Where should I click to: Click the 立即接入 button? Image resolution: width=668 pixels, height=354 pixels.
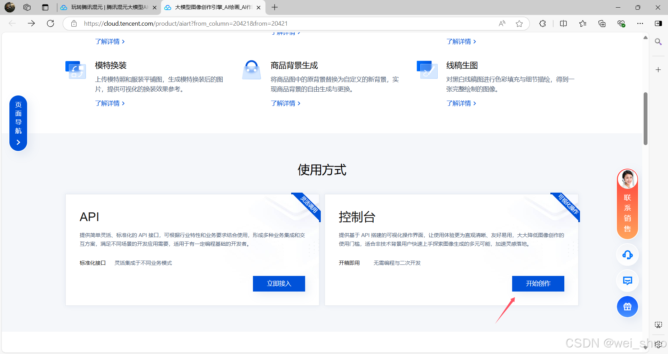pyautogui.click(x=279, y=284)
